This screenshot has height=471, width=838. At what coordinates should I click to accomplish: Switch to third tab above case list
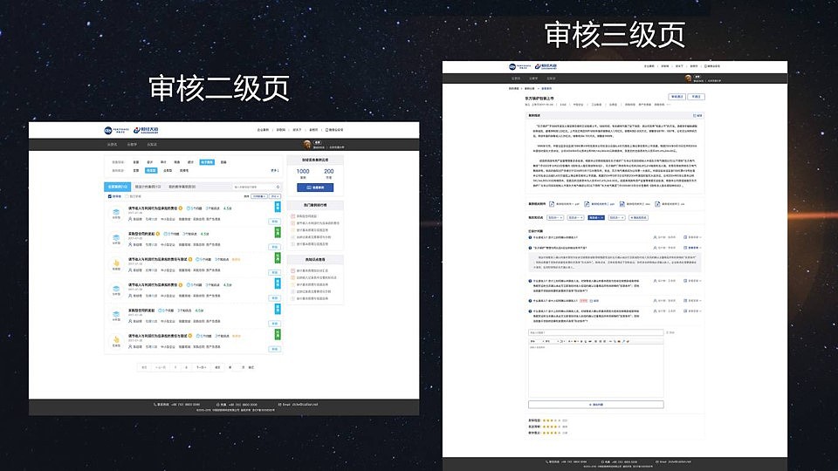click(x=182, y=187)
